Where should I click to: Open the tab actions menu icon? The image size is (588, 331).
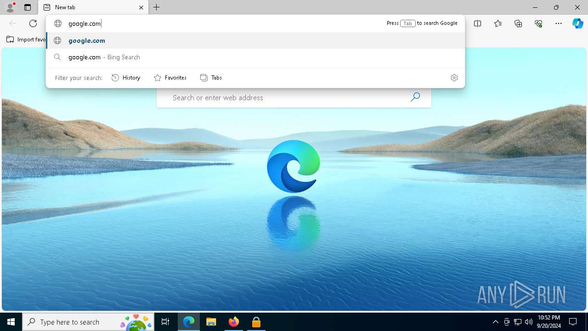tap(28, 7)
